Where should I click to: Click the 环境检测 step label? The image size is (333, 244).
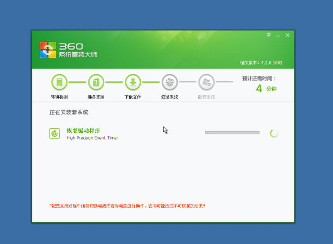pos(59,97)
